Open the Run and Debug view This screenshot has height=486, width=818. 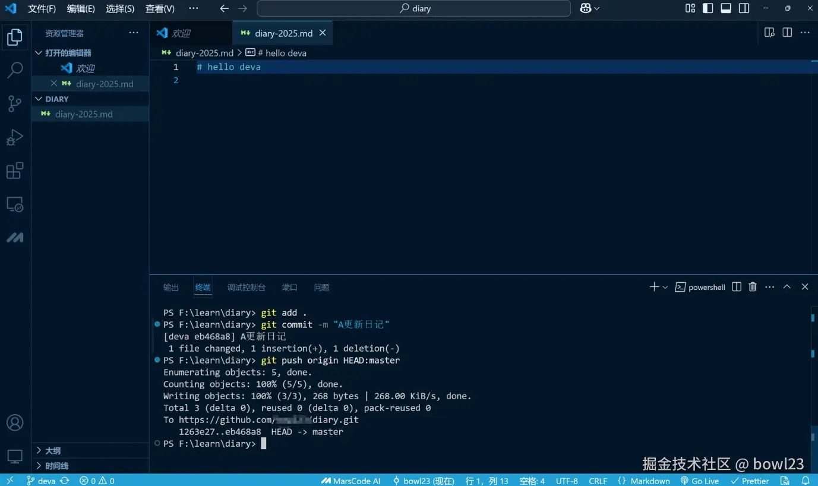tap(15, 137)
